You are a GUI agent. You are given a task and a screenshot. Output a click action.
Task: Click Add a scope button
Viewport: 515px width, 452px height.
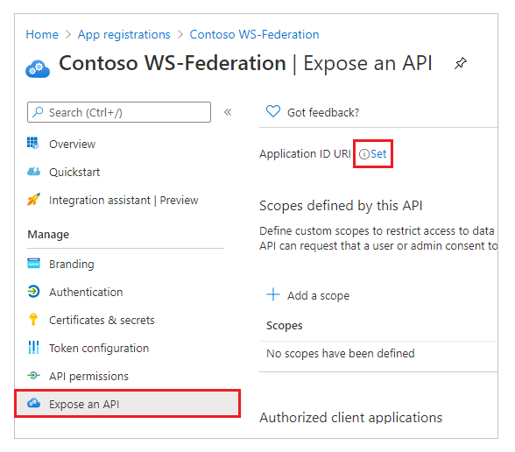tap(307, 295)
